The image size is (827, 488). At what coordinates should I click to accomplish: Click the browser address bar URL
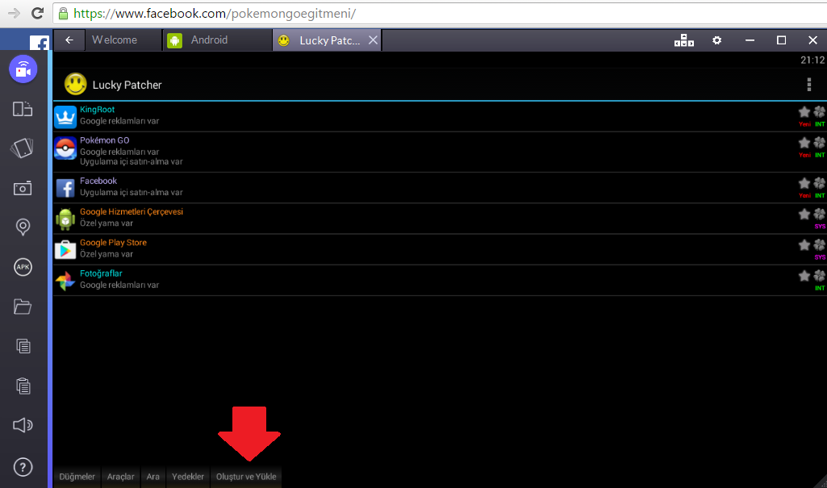click(x=215, y=13)
